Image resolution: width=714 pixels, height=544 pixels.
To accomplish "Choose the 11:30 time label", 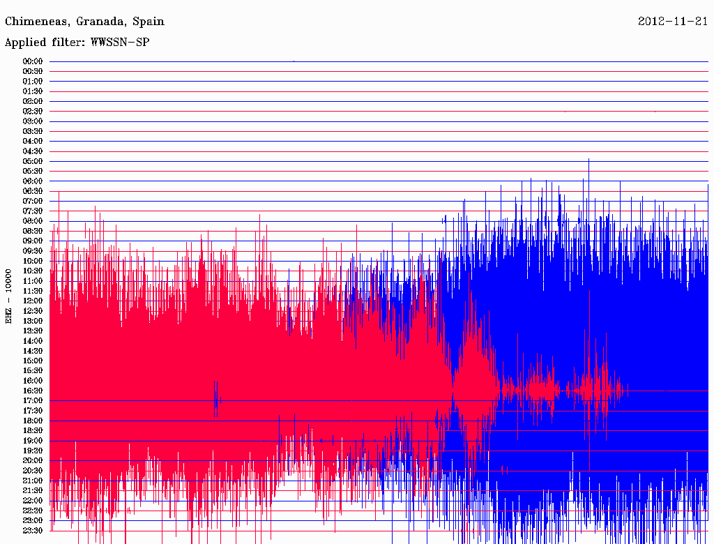I will (33, 291).
